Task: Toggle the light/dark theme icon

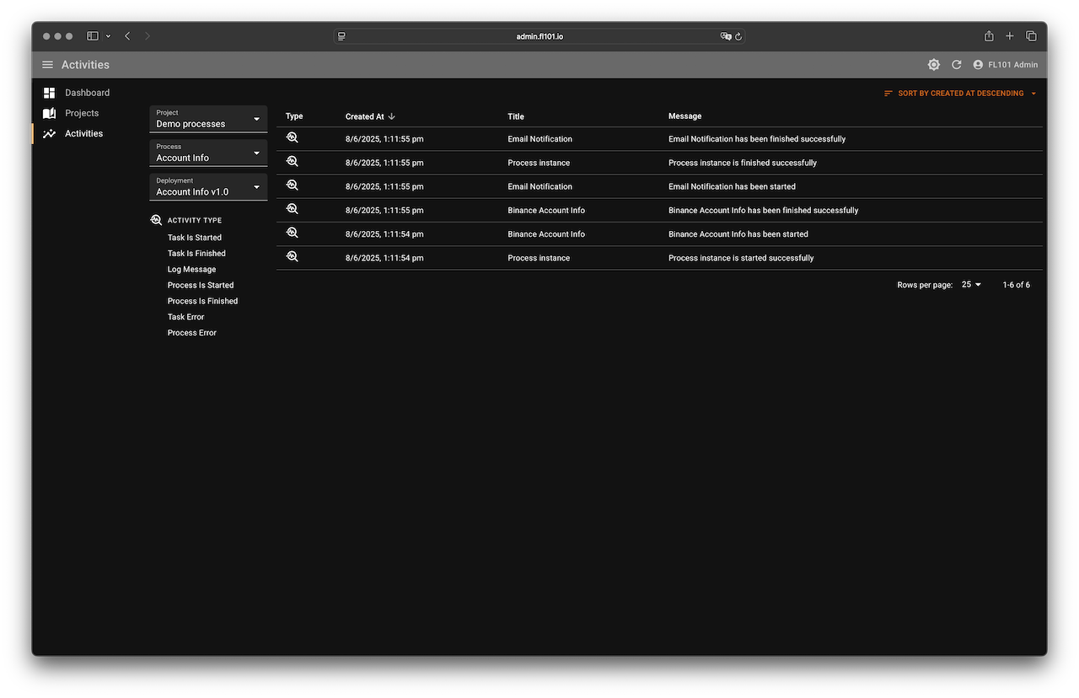Action: (933, 65)
